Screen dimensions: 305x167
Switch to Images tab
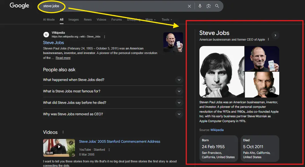tap(74, 20)
